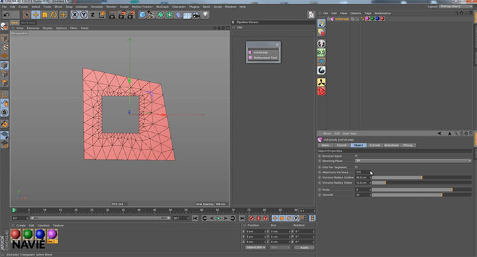Adjust the Voronoi Radius Holes slider
Screen dimensions: 477x257
(x=421, y=182)
